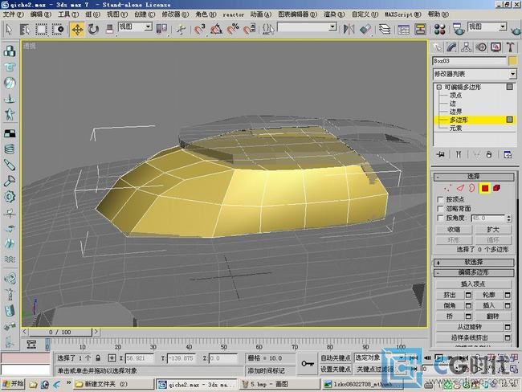Click the Configure Modifier Sets icon

pyautogui.click(x=508, y=154)
